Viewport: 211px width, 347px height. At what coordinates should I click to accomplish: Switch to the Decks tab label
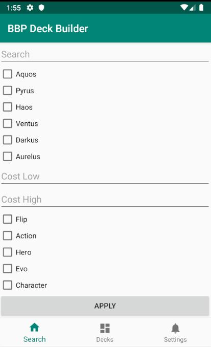coord(105,339)
